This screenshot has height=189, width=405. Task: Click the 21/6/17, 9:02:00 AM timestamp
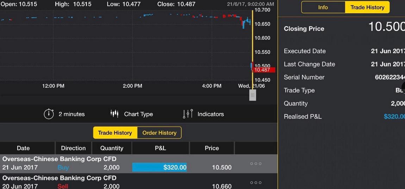point(250,4)
